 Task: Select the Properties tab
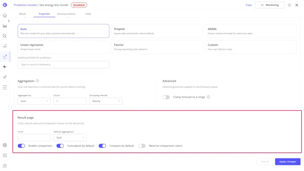[x=44, y=14]
